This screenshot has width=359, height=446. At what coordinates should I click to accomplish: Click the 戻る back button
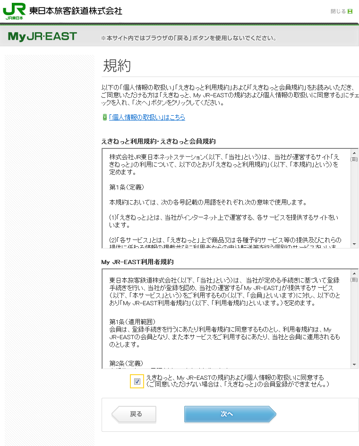tap(134, 414)
